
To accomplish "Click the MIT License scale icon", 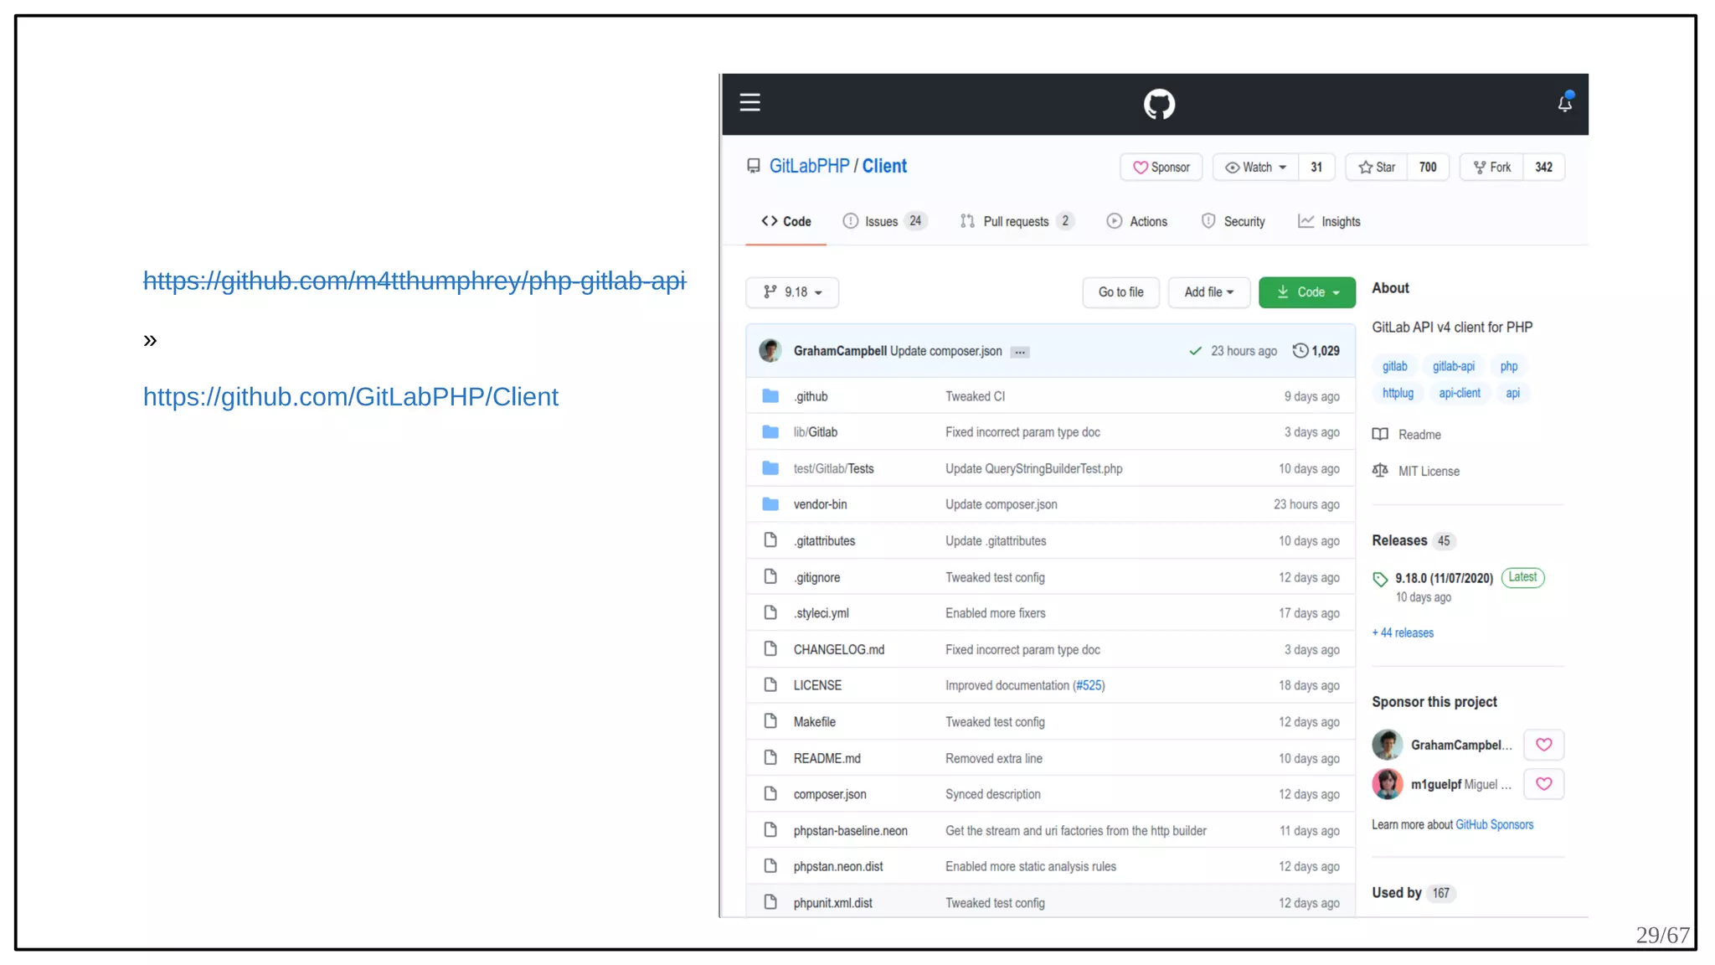I will coord(1380,471).
